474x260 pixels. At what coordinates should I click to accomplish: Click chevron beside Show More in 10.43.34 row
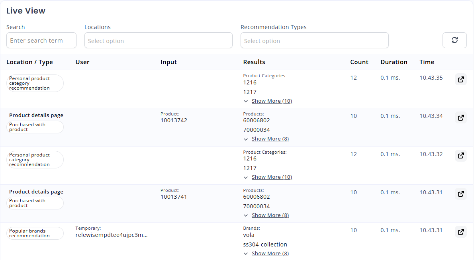(246, 139)
